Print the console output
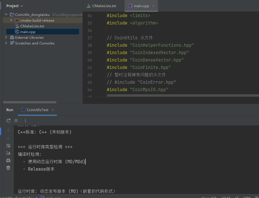 8,160
